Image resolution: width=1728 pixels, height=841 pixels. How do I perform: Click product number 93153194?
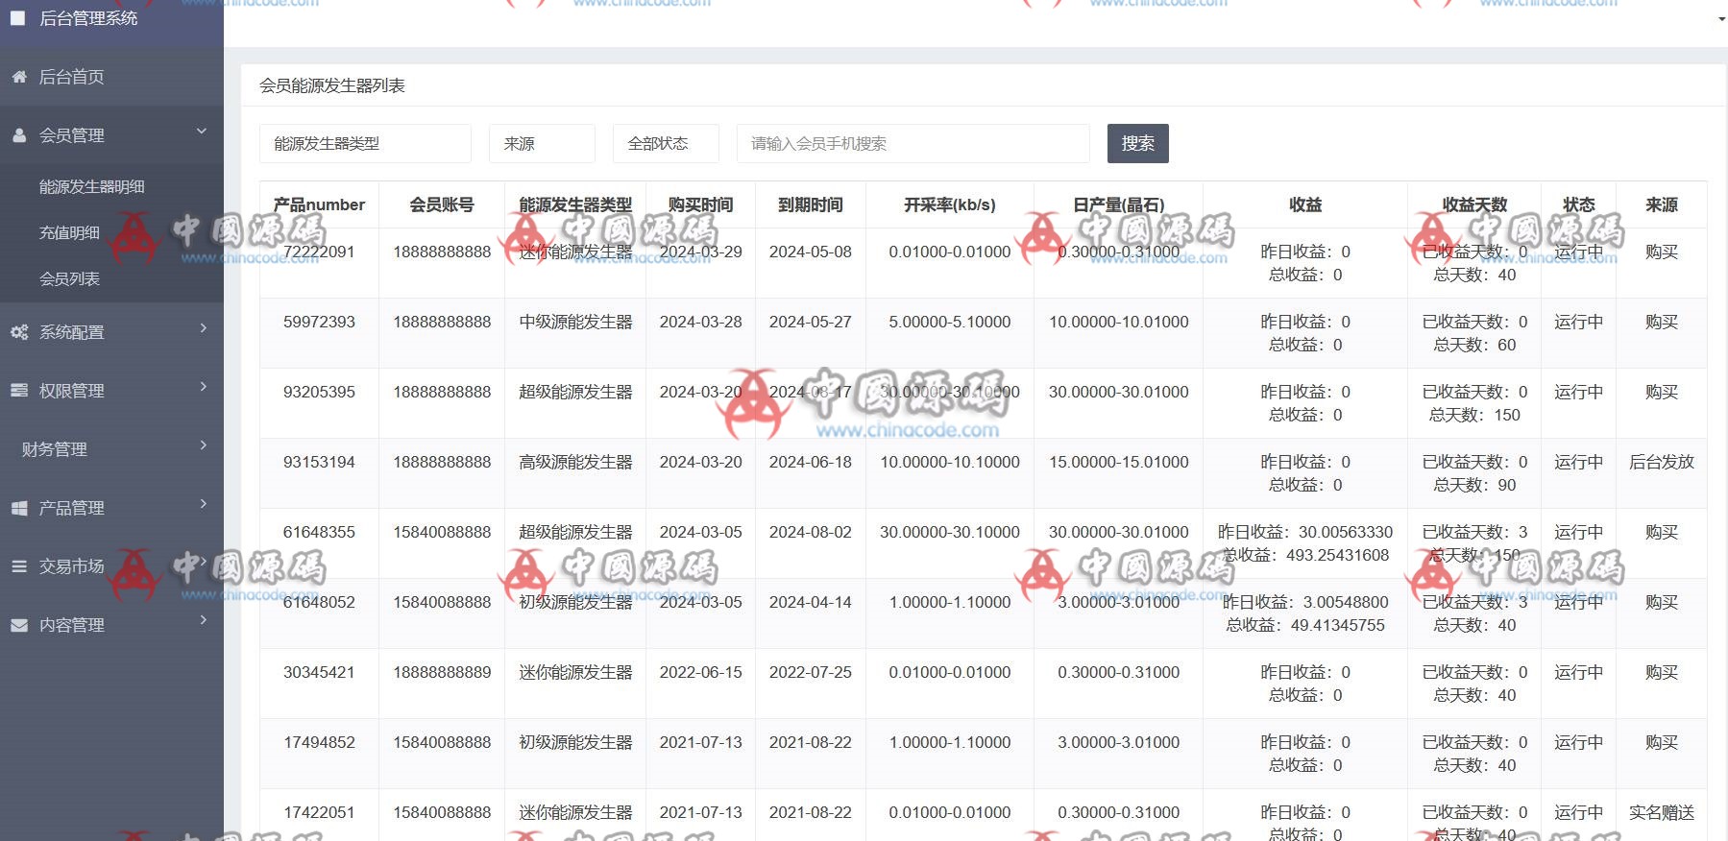(x=319, y=462)
